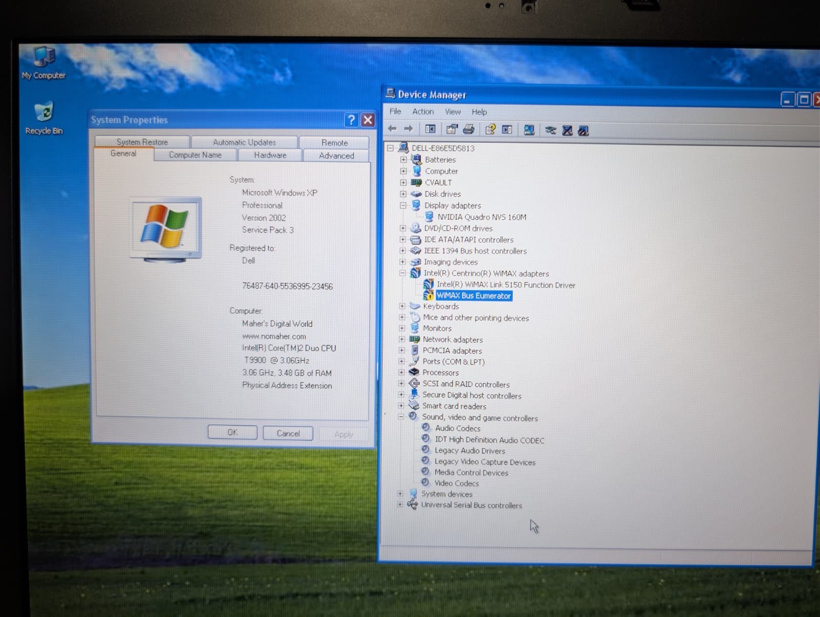This screenshot has height=617, width=820.
Task: Switch to the Advanced tab
Action: click(x=336, y=156)
